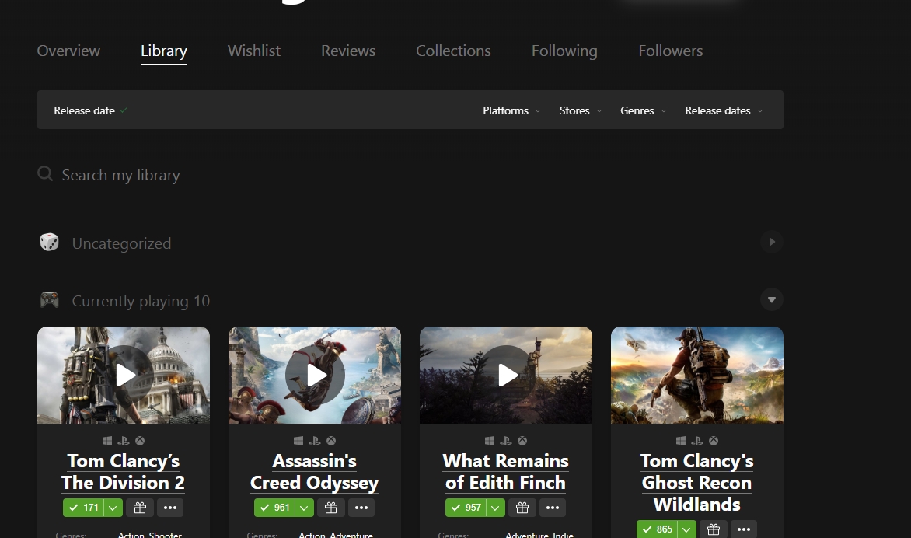The image size is (911, 538).
Task: Expand the Genres filter dropdown
Action: (x=643, y=110)
